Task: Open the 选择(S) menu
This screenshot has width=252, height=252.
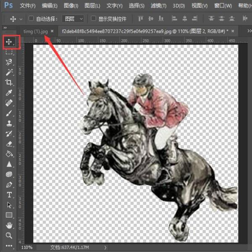Action: (136, 6)
